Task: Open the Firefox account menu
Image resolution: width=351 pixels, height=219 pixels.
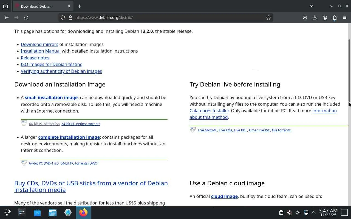Action: (325, 18)
